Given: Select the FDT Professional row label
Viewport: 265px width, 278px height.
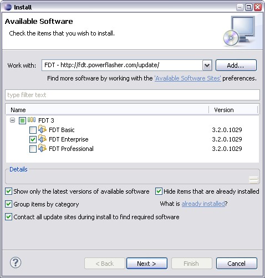Looking at the screenshot, I should 71,149.
